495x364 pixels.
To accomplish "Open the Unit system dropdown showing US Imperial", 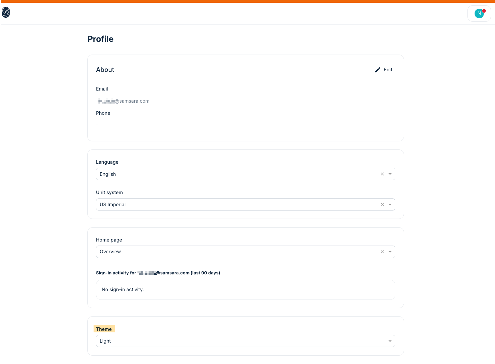I will coord(390,204).
